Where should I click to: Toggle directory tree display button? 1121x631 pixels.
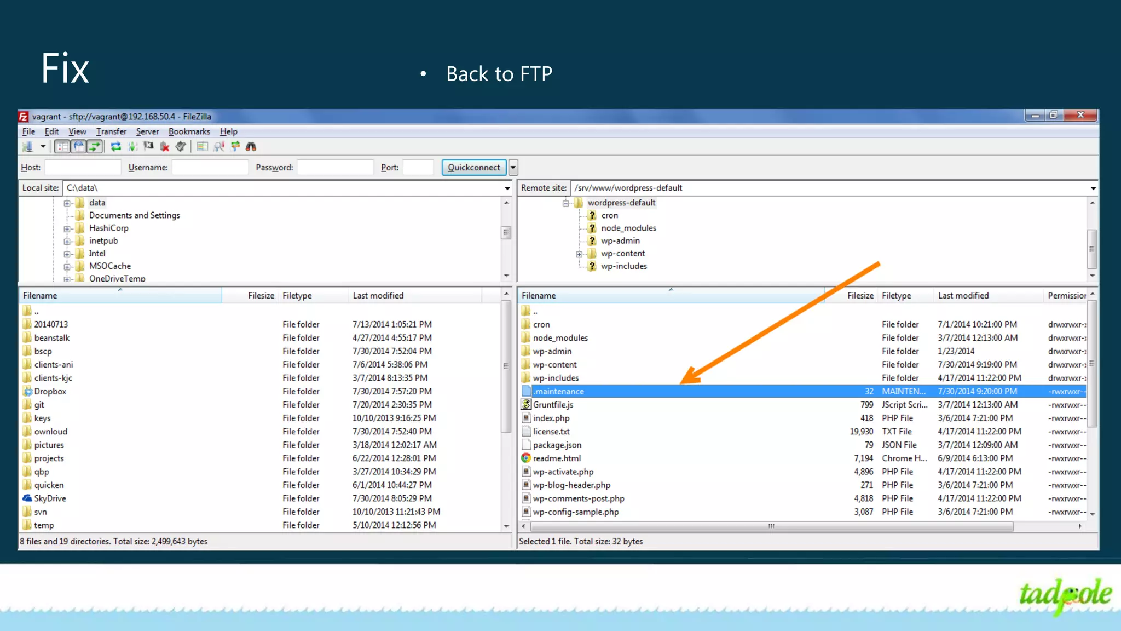[x=79, y=146]
